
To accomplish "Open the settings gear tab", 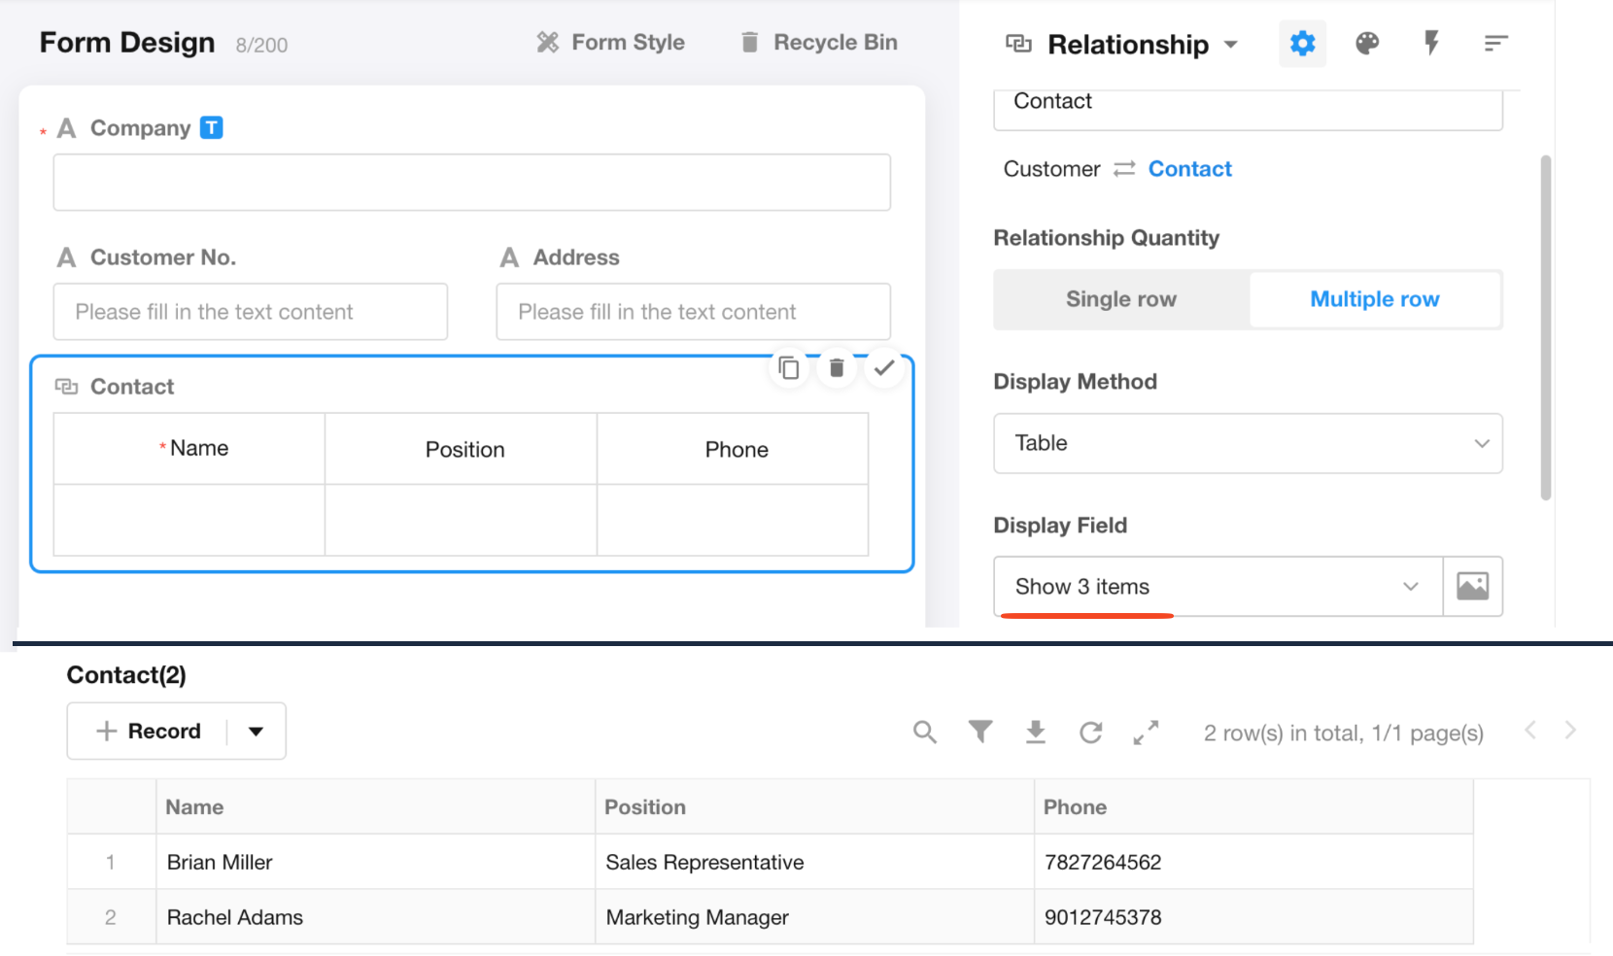I will coord(1302,44).
